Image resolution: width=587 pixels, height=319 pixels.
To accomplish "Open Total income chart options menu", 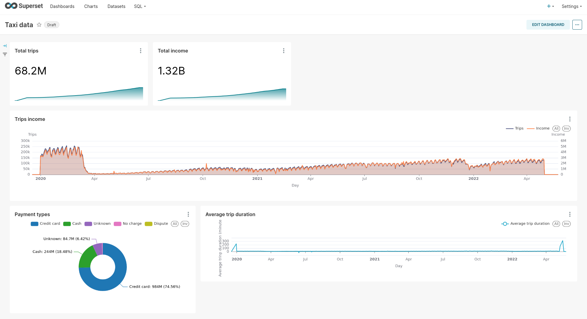I will [284, 51].
